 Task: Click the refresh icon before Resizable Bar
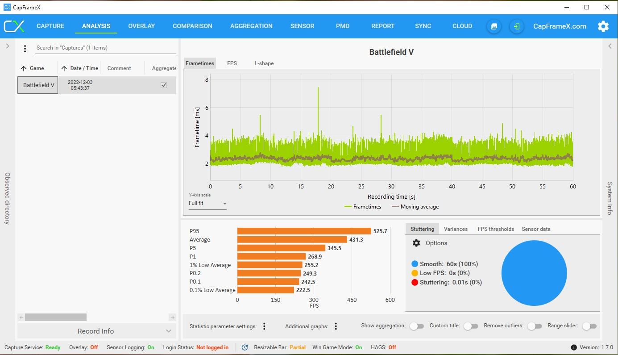point(245,347)
